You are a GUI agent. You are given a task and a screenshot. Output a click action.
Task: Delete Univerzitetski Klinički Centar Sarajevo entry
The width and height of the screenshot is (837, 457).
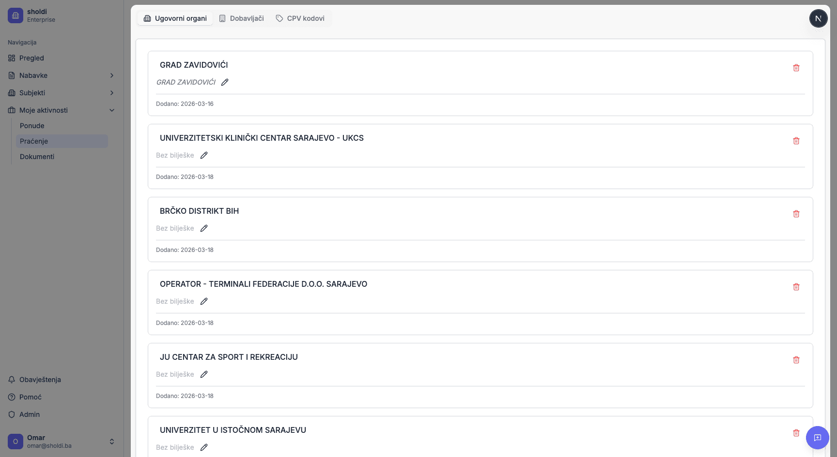tap(796, 141)
